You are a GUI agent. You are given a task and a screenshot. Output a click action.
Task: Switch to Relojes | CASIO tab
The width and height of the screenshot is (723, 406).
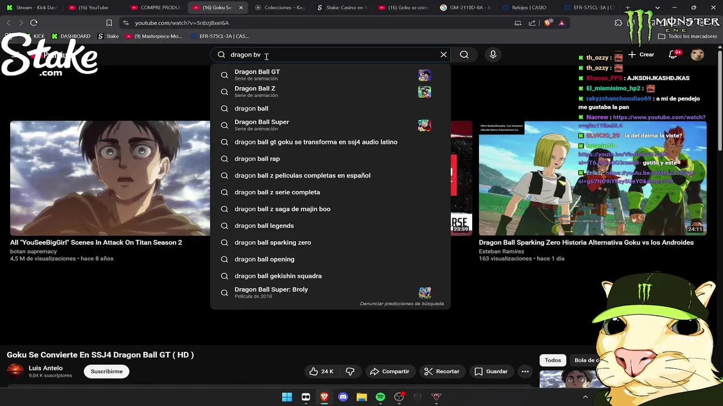[526, 7]
